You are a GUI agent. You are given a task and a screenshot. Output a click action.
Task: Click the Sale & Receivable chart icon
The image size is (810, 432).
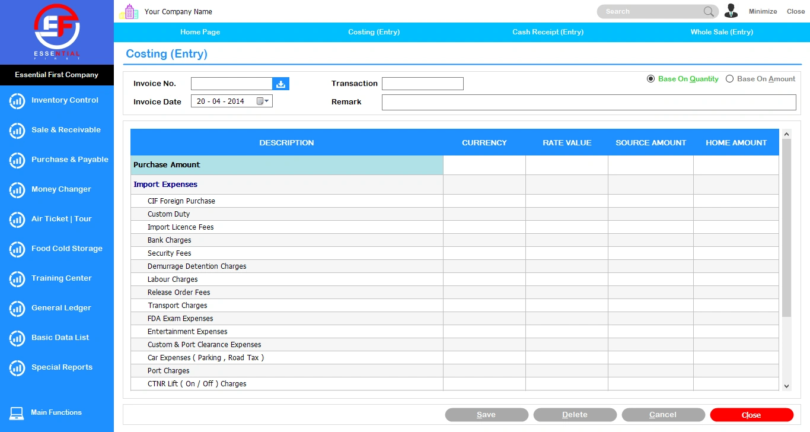click(17, 131)
